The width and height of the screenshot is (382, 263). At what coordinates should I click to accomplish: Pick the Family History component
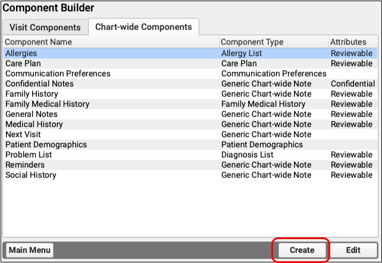(31, 94)
